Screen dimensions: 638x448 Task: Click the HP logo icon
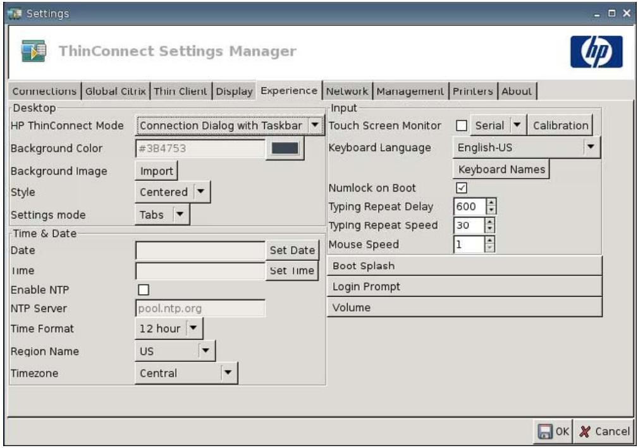[x=596, y=52]
